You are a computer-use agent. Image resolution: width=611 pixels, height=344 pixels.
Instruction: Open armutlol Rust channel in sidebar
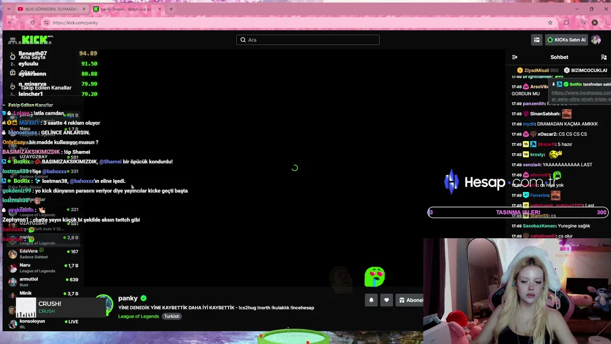43,282
